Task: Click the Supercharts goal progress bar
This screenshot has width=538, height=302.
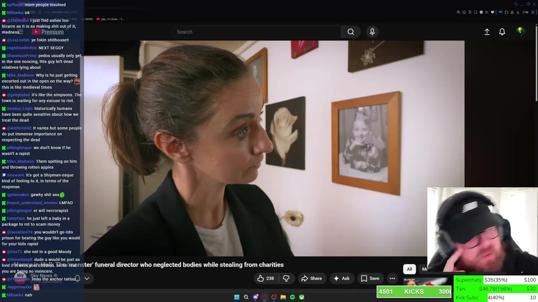Action: point(496,280)
